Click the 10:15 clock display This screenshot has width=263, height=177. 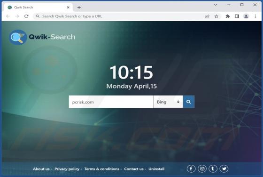click(131, 72)
